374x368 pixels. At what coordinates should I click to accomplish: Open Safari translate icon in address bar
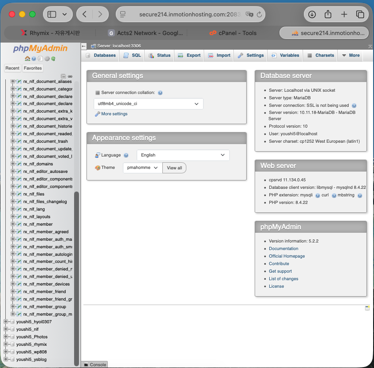pos(249,14)
